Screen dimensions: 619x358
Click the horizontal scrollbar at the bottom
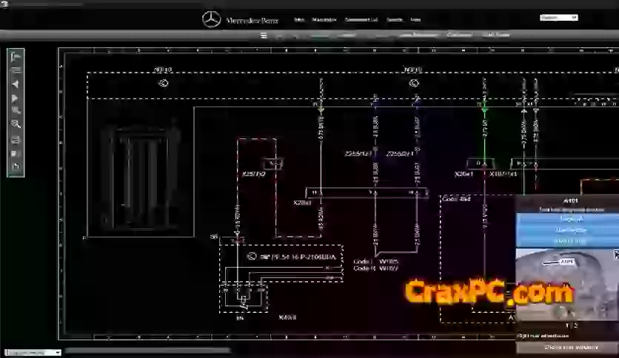point(147,351)
